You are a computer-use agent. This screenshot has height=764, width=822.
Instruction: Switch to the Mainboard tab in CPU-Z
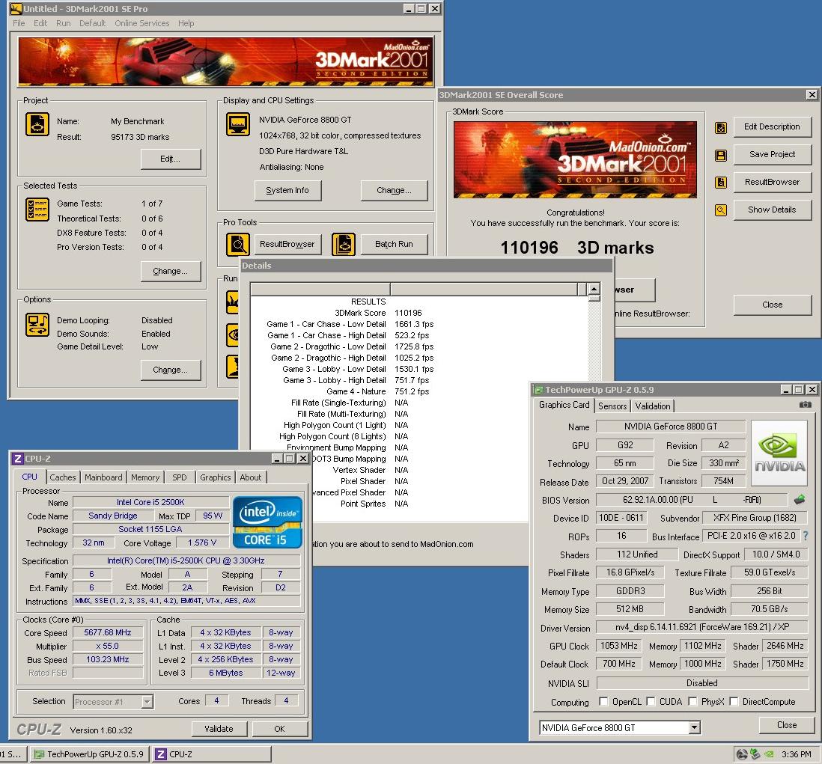pyautogui.click(x=103, y=477)
